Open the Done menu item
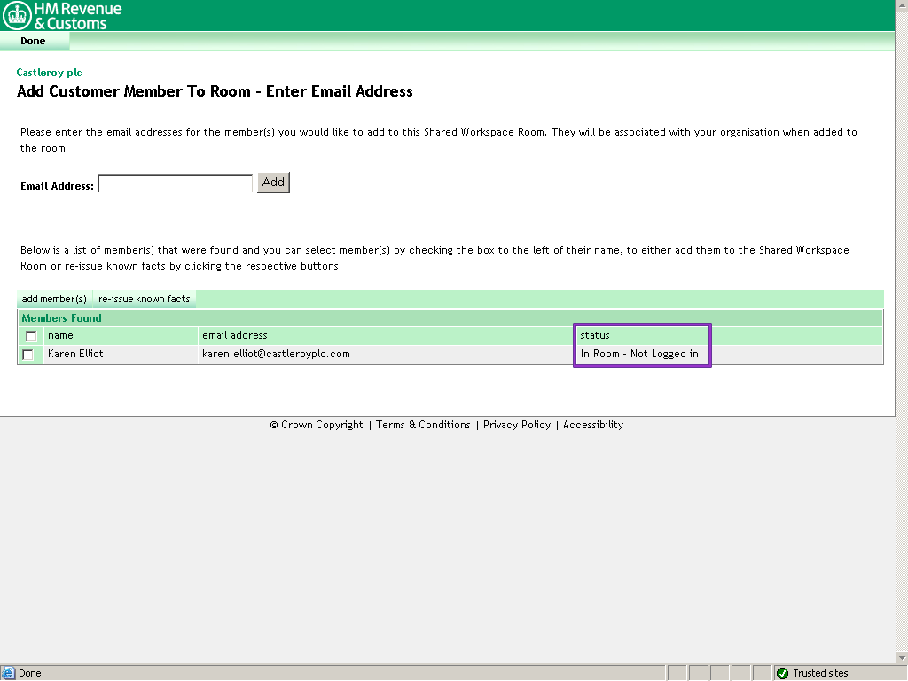The image size is (908, 681). point(33,41)
